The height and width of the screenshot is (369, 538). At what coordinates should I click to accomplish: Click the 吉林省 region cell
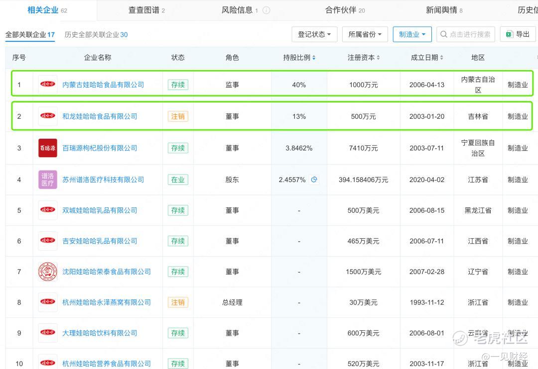point(478,116)
